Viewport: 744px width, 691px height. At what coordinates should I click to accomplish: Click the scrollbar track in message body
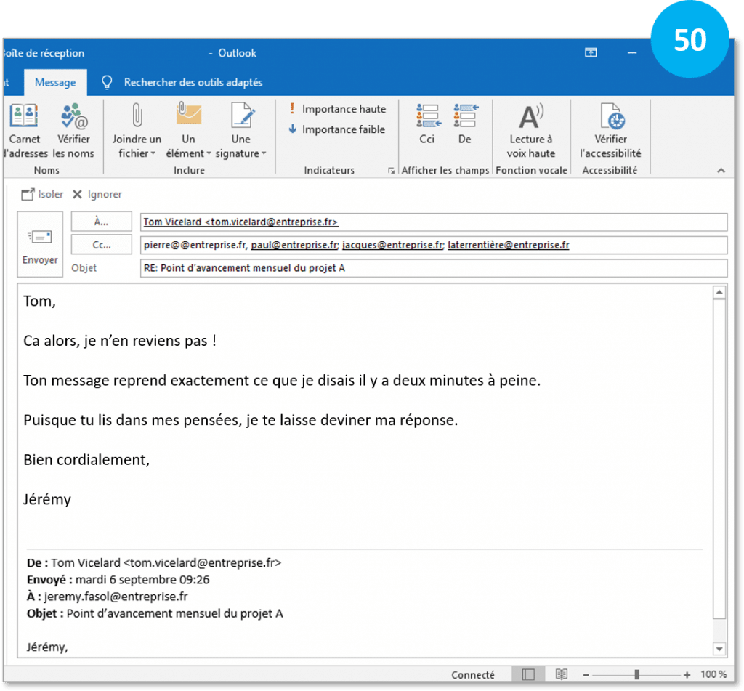point(719,631)
